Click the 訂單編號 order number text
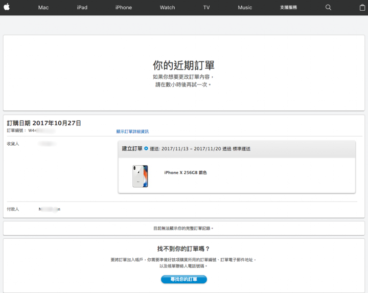Image resolution: width=368 pixels, height=293 pixels. pyautogui.click(x=31, y=130)
